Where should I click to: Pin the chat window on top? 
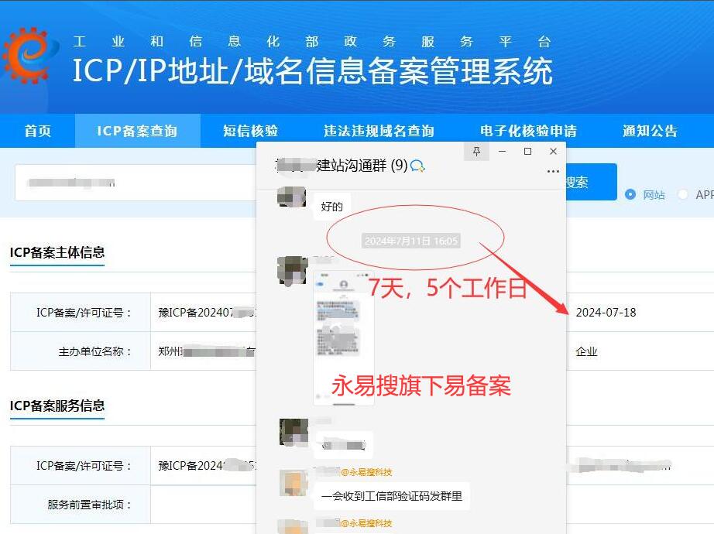coord(476,152)
